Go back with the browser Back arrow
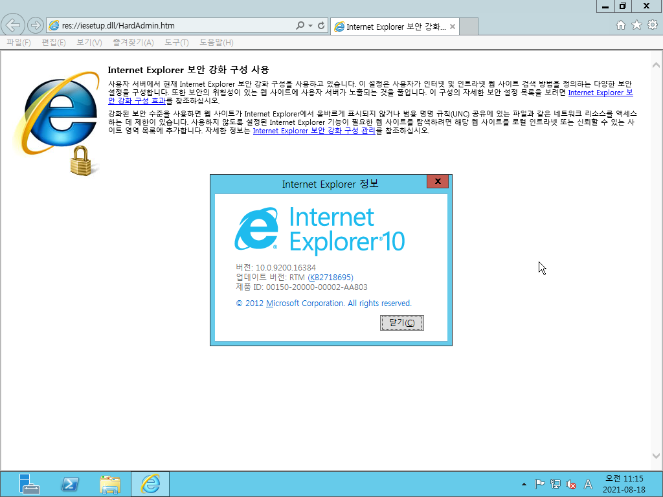The width and height of the screenshot is (663, 497). pos(13,25)
